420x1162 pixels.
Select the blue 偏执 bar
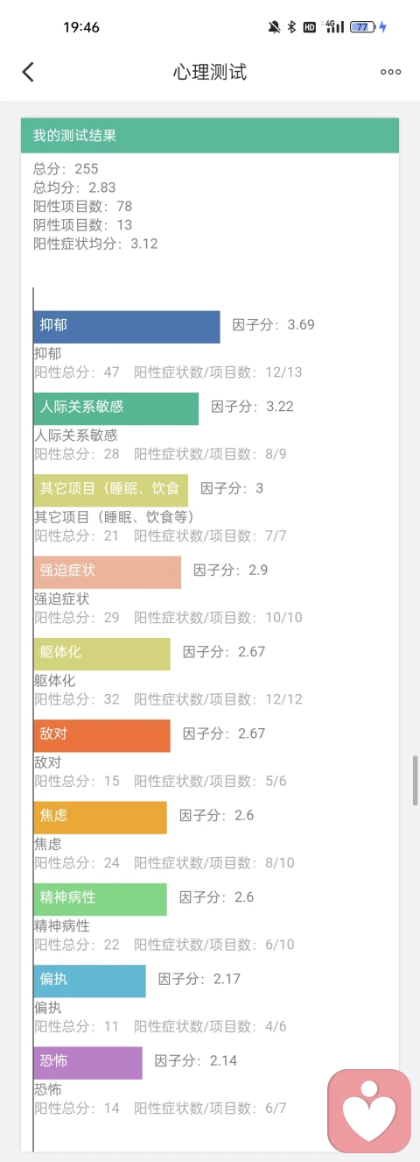pos(90,981)
